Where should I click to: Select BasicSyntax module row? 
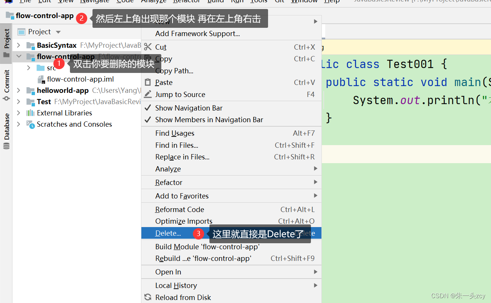pyautogui.click(x=77, y=45)
